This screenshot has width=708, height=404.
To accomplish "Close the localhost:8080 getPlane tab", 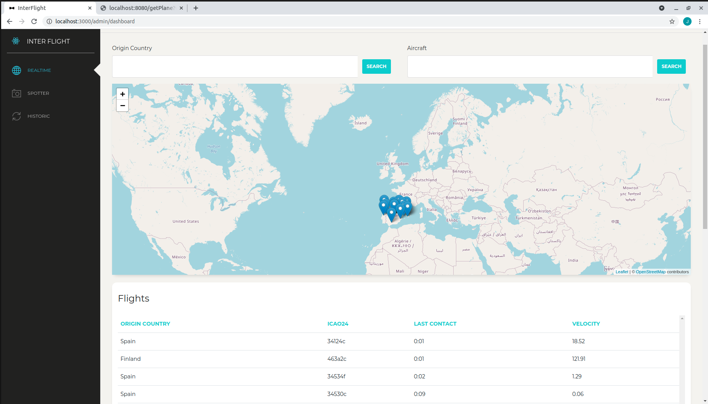I will tap(181, 8).
